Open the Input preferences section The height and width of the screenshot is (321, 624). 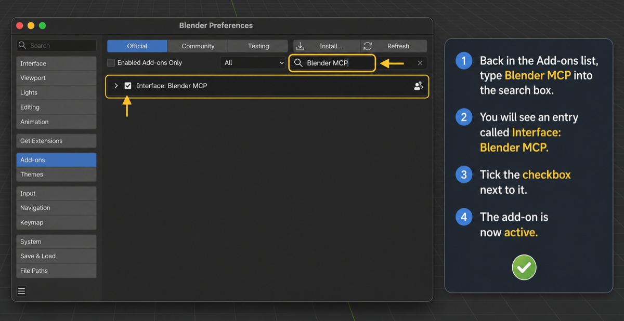[x=56, y=193]
